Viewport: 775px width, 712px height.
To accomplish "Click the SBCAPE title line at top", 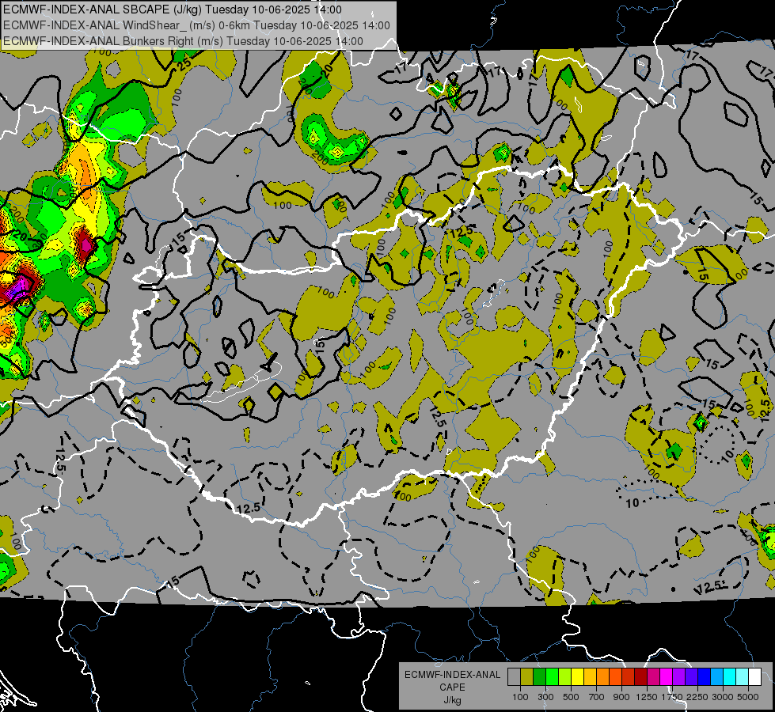I will pos(172,9).
